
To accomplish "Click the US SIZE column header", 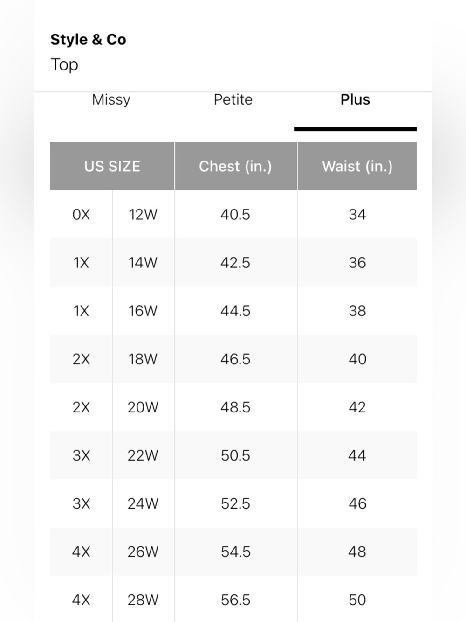I will pyautogui.click(x=112, y=166).
